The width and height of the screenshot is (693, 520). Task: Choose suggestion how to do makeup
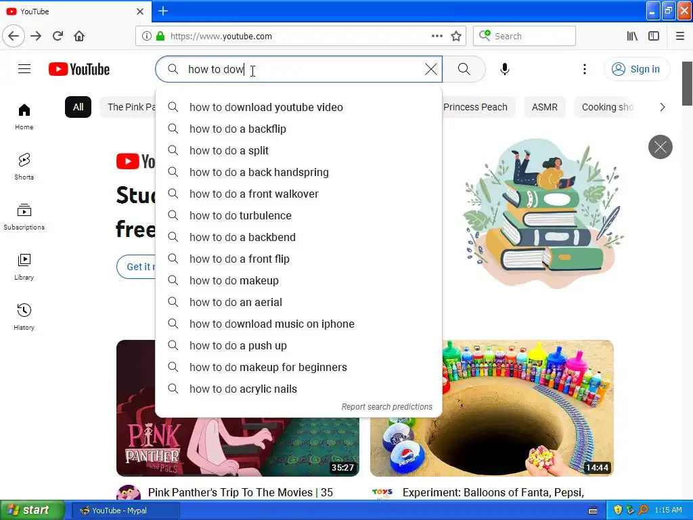[298, 280]
